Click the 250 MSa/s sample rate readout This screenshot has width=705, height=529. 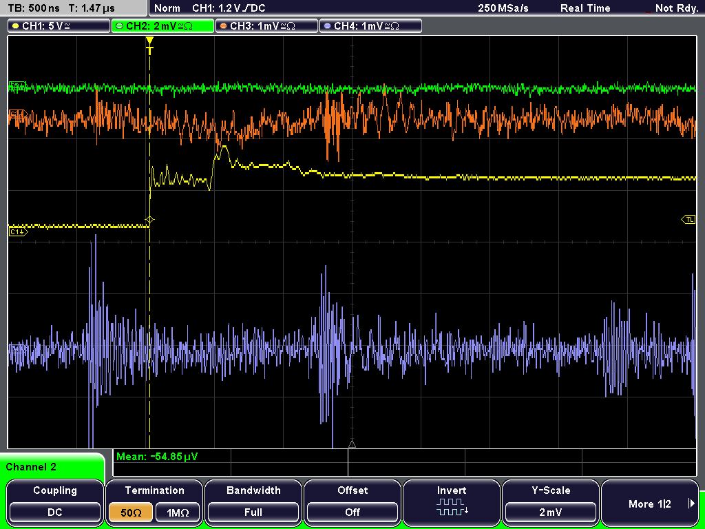[503, 8]
